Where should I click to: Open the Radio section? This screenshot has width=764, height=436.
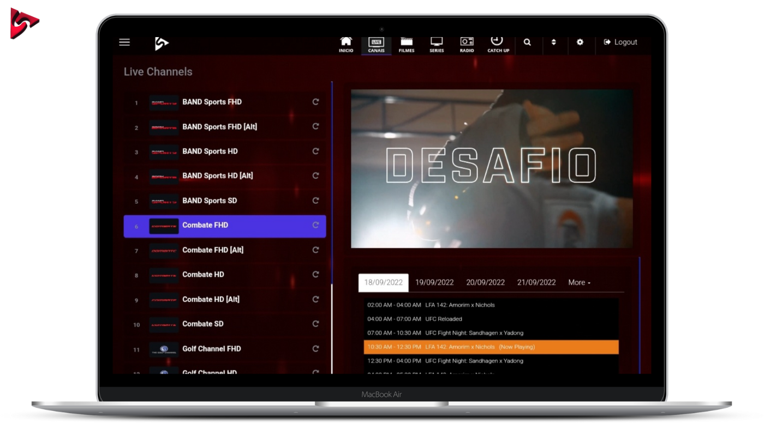point(467,44)
